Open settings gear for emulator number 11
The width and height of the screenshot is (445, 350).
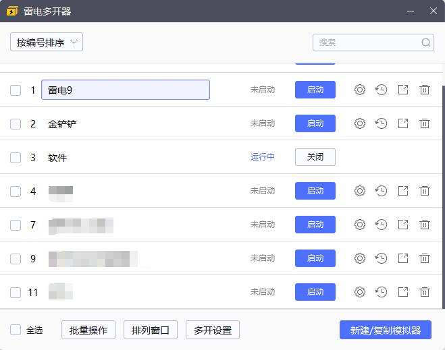pyautogui.click(x=359, y=292)
